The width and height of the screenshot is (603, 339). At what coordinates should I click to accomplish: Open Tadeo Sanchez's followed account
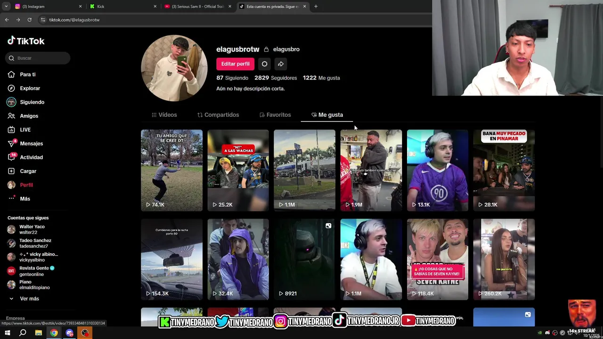coord(33,243)
